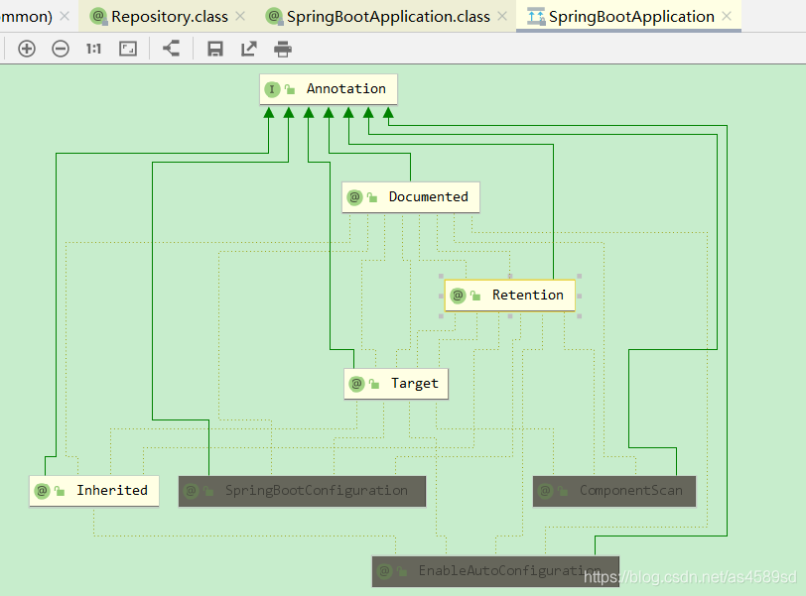This screenshot has width=806, height=596.
Task: Close the Repository.class tab
Action: coord(240,17)
